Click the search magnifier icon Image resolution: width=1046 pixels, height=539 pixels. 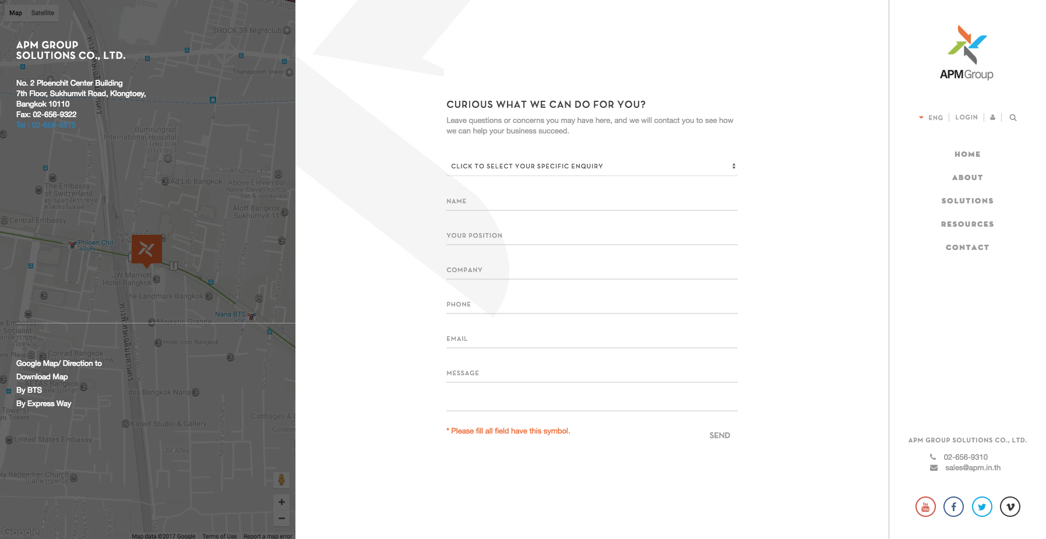1013,118
